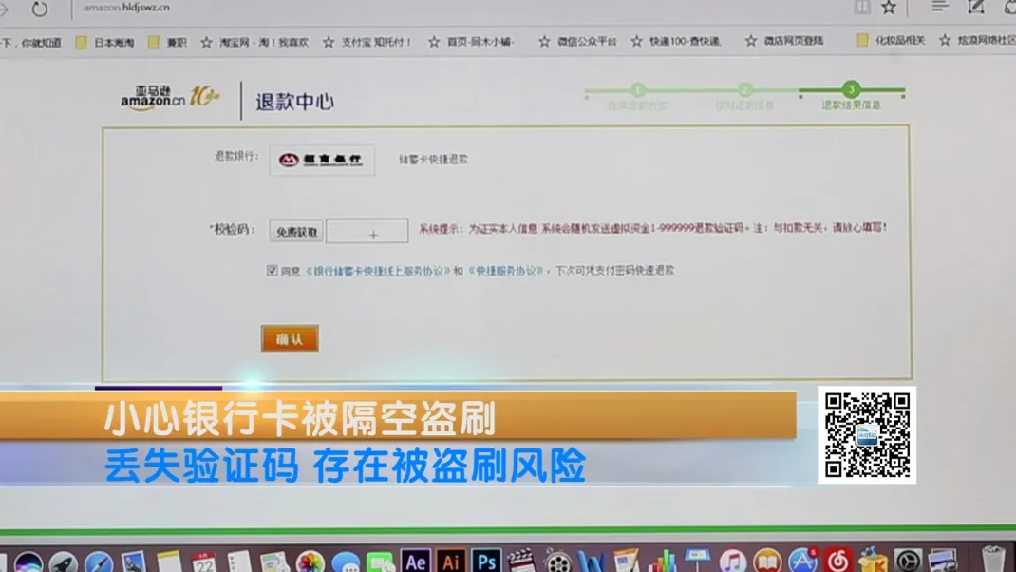The image size is (1016, 572).
Task: Expand the 兼职 bookmark folder
Action: (168, 42)
